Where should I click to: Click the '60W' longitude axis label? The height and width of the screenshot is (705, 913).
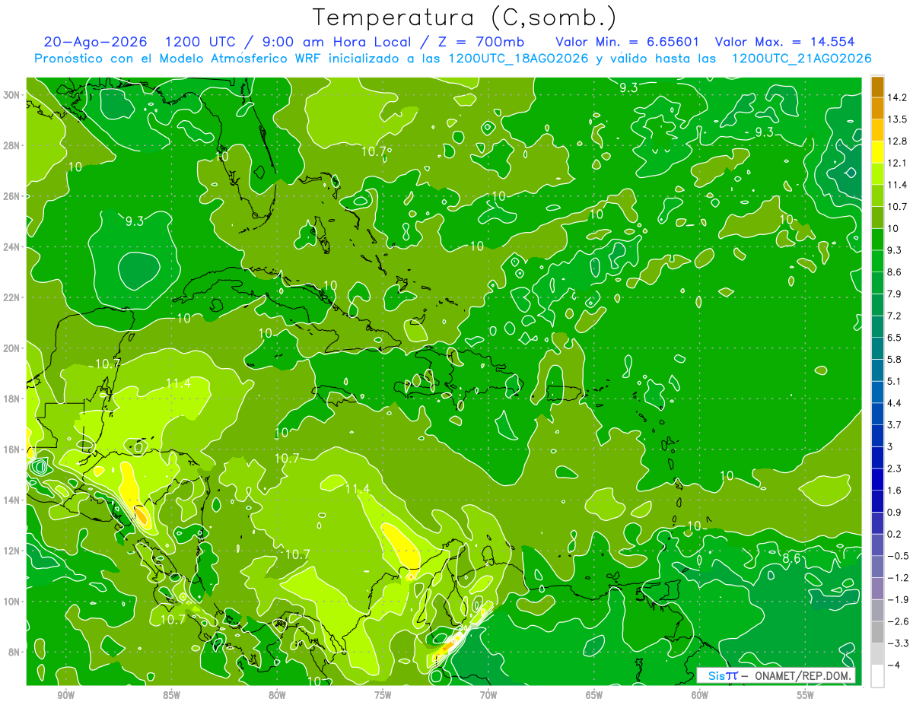pos(700,695)
